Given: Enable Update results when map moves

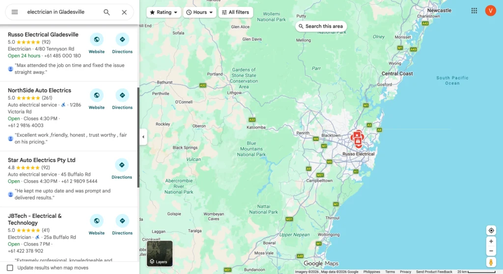Looking at the screenshot, I should click(10, 268).
